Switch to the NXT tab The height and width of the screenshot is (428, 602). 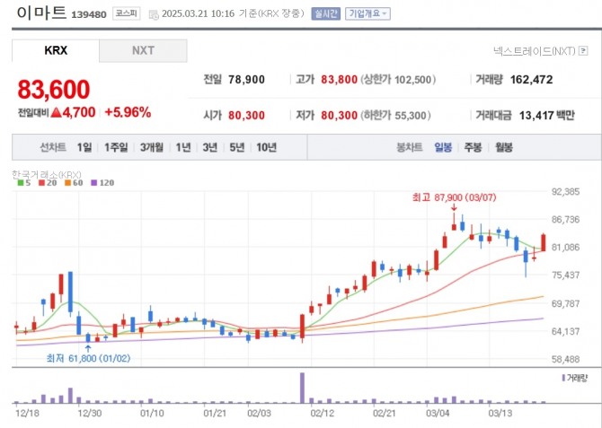coord(143,50)
